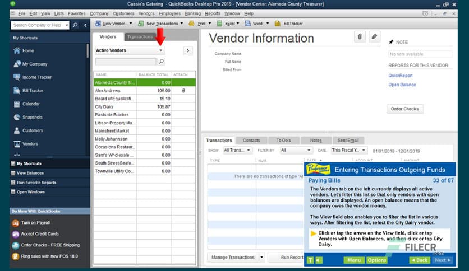Image resolution: width=469 pixels, height=271 pixels.
Task: Switch to the Contacts tab
Action: [251, 141]
